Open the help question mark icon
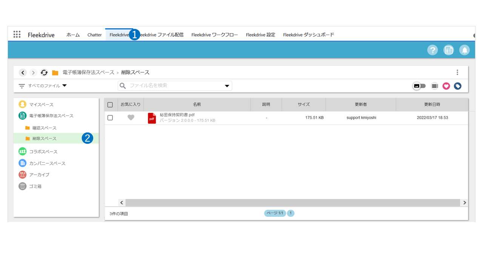Screen dimensions: 483x271 click(x=432, y=50)
